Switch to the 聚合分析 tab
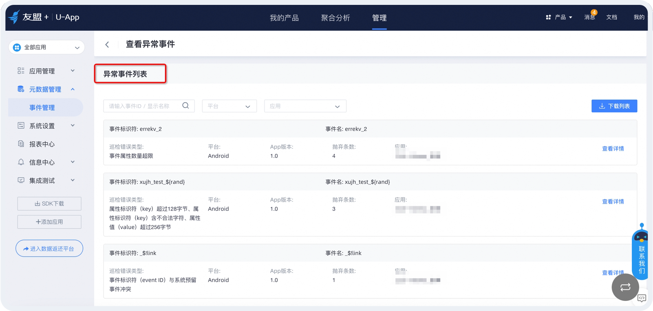This screenshot has width=653, height=311. click(x=335, y=18)
